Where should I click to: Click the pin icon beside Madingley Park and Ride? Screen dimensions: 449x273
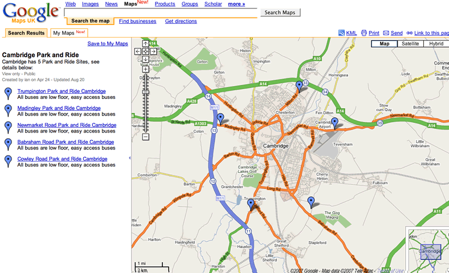9,111
